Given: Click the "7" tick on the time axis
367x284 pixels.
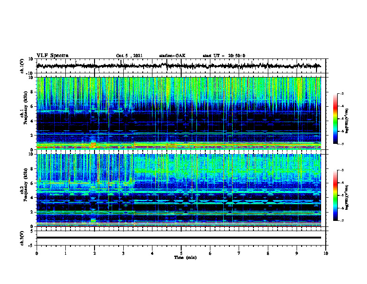Looking at the screenshot, I should (239, 253).
